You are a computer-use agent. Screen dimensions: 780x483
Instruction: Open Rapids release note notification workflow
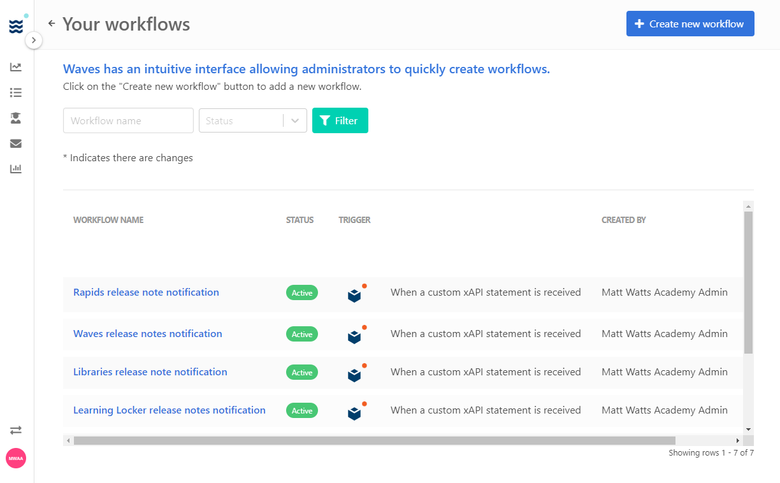[146, 292]
